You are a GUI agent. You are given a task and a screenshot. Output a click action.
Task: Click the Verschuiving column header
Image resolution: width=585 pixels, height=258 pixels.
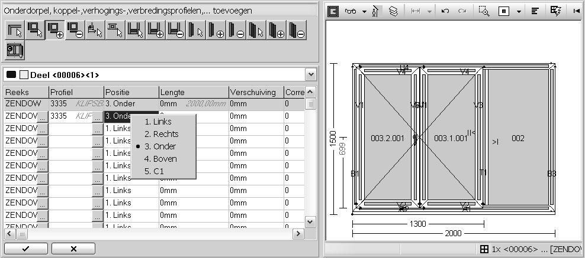pyautogui.click(x=256, y=92)
